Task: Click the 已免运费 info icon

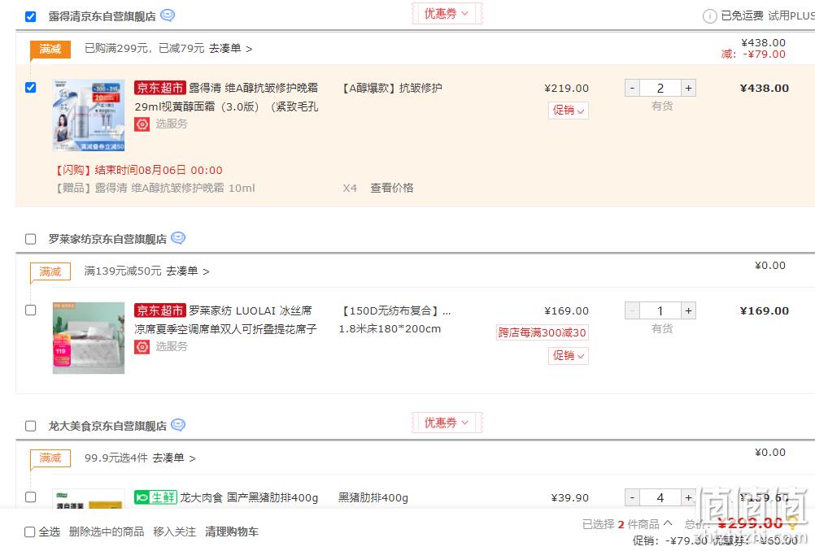Action: coord(709,16)
